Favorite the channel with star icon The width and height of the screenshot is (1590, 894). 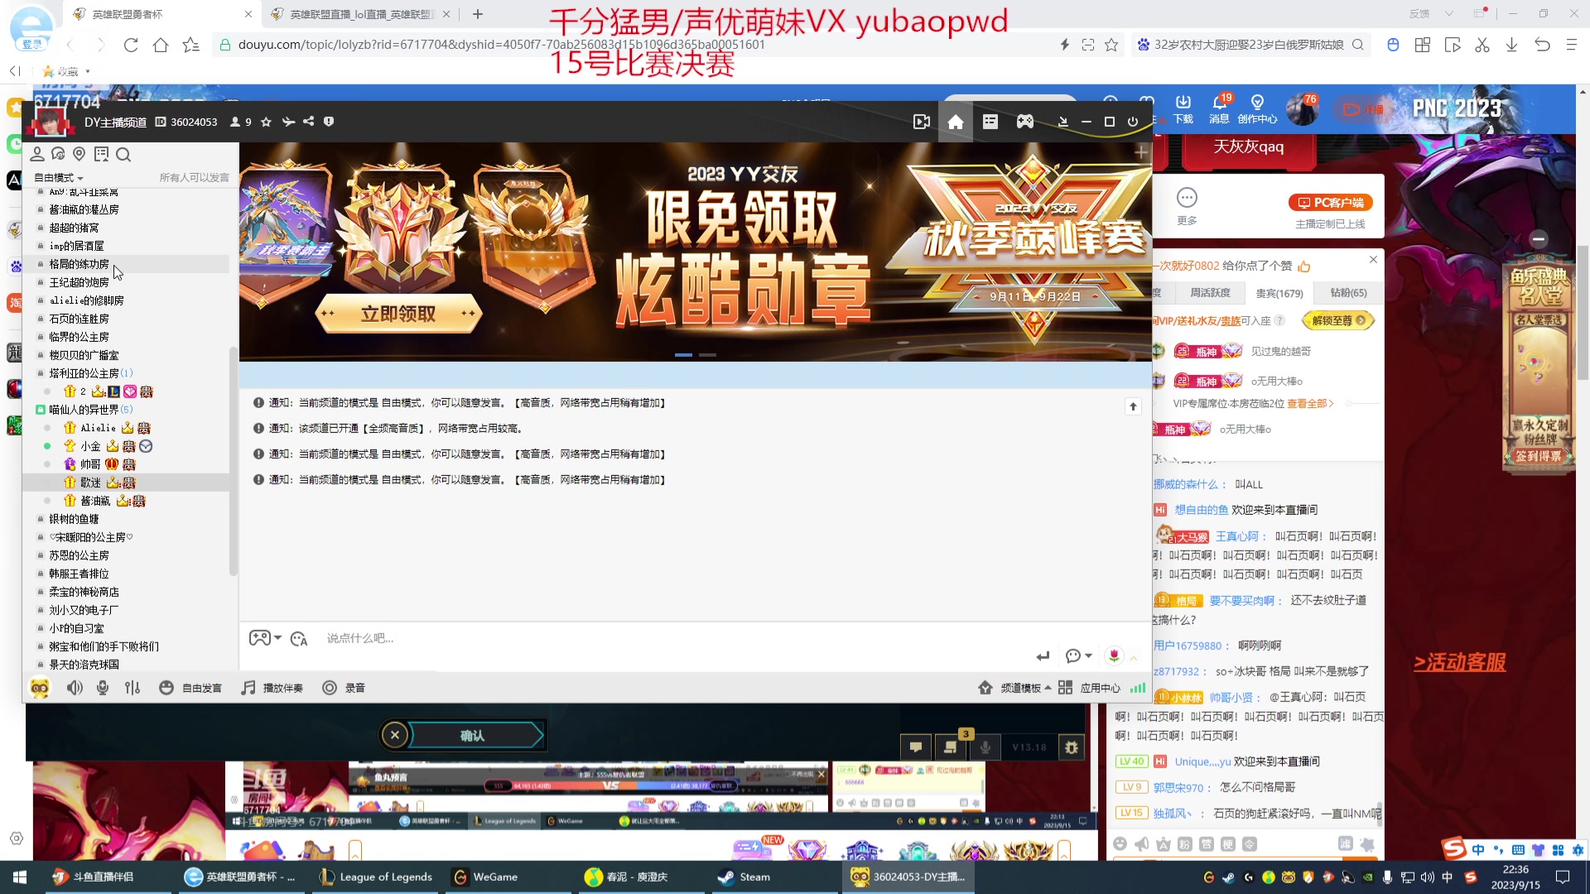tap(266, 122)
